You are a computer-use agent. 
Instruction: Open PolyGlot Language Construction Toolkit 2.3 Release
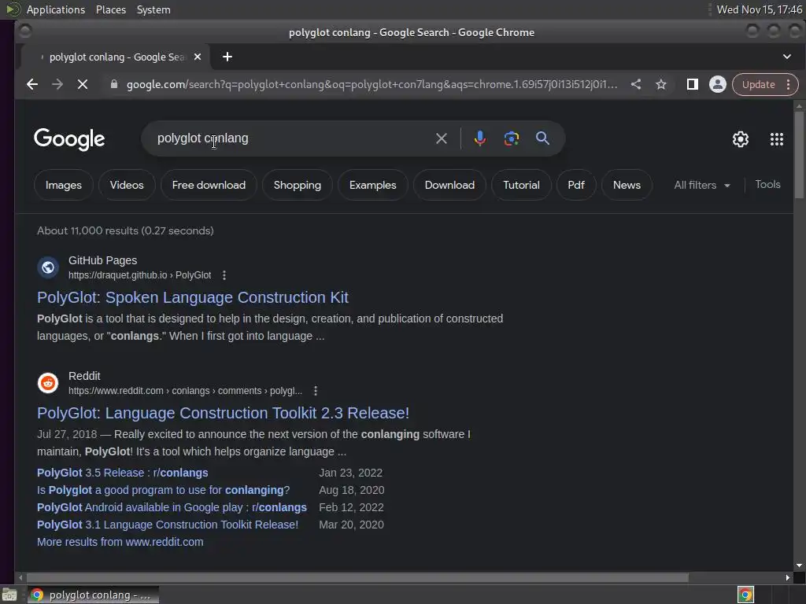[x=223, y=413]
